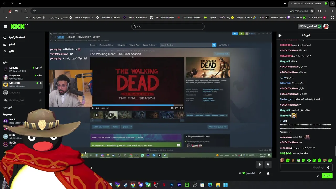Screen dimensions: 336x189
Task: Collapse the chat panel
Action: [280, 35]
